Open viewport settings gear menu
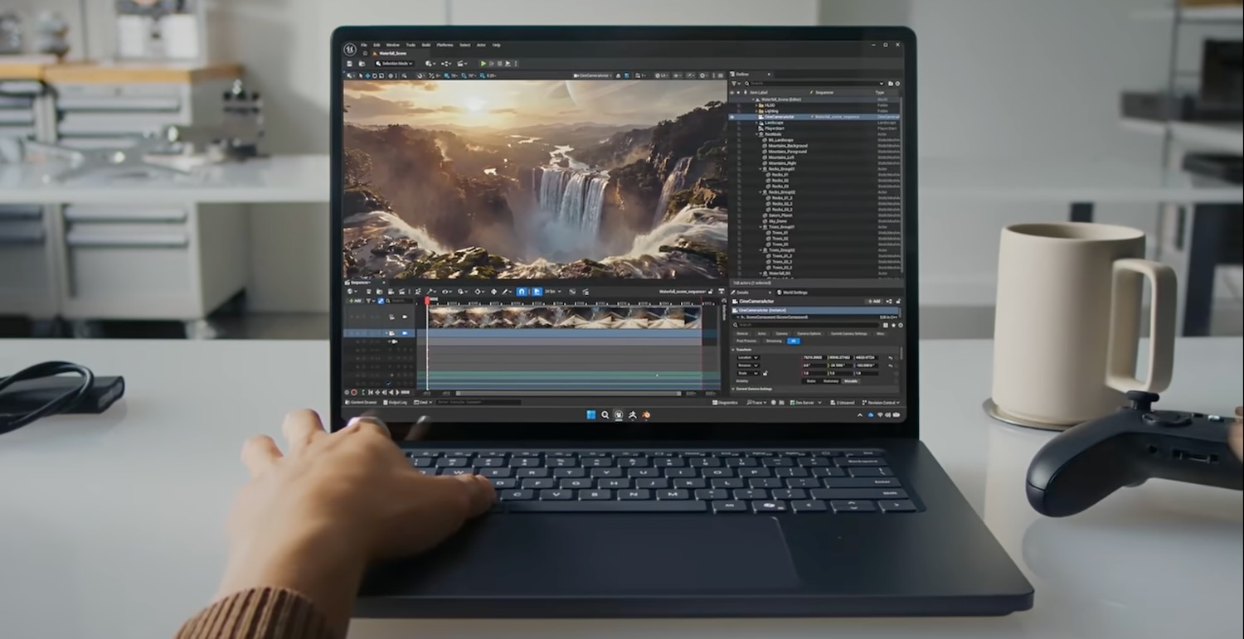 click(704, 75)
